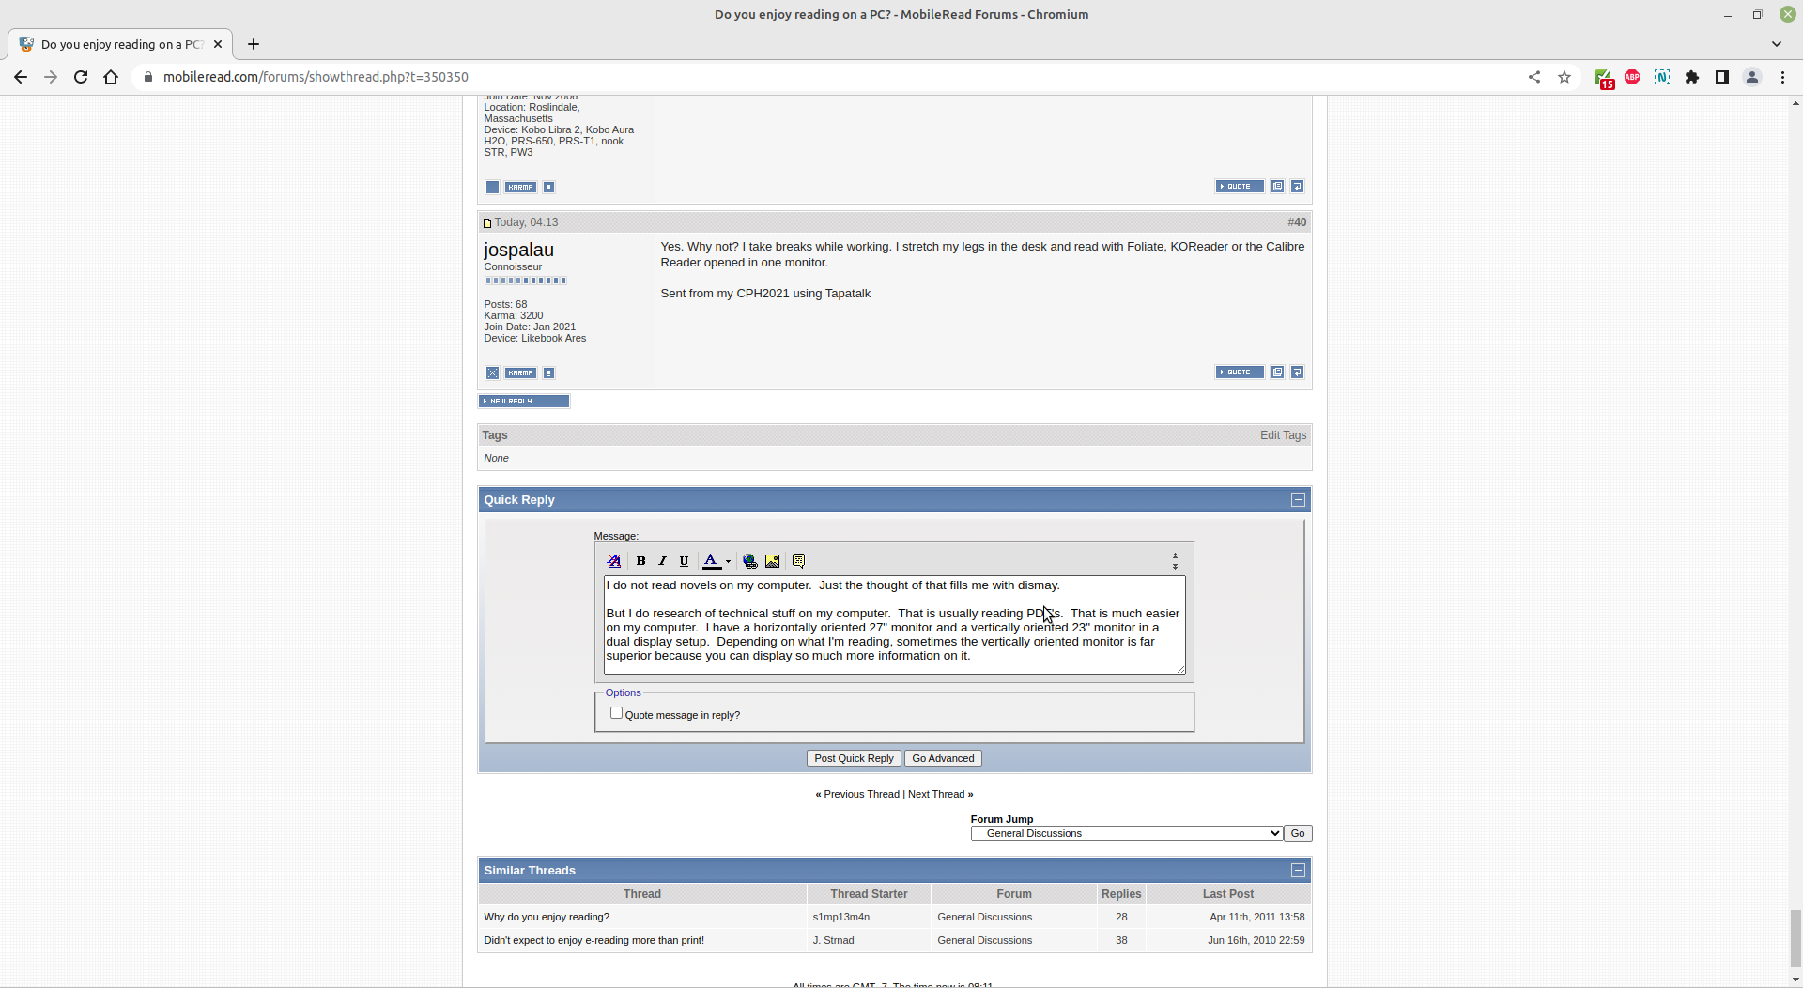Open General Discussions forum in first row
This screenshot has height=988, width=1803.
(984, 917)
